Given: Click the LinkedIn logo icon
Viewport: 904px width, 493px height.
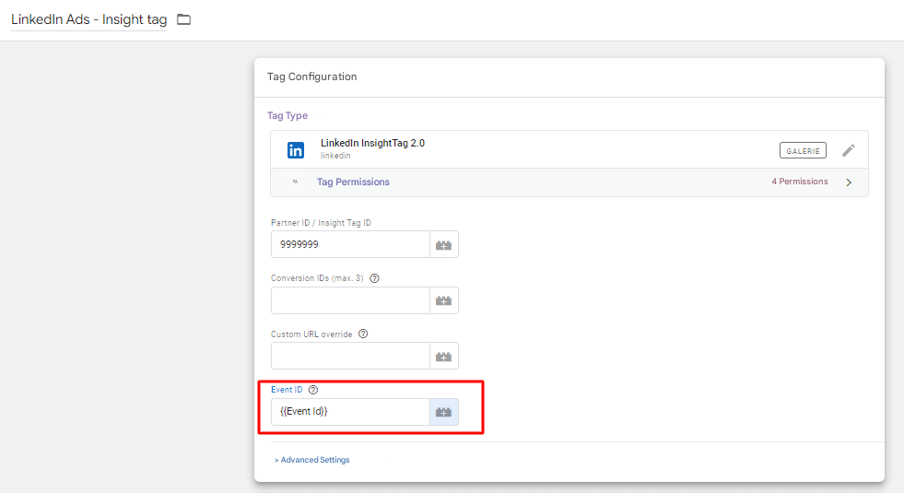Looking at the screenshot, I should click(x=296, y=150).
